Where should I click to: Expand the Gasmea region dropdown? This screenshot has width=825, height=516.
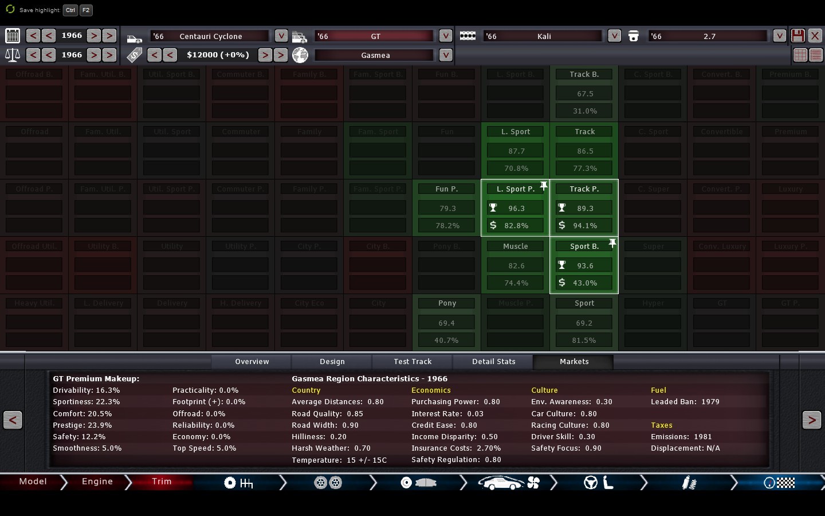click(x=445, y=55)
